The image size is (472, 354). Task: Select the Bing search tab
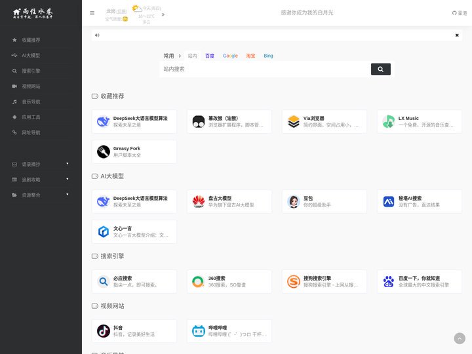[x=269, y=56]
